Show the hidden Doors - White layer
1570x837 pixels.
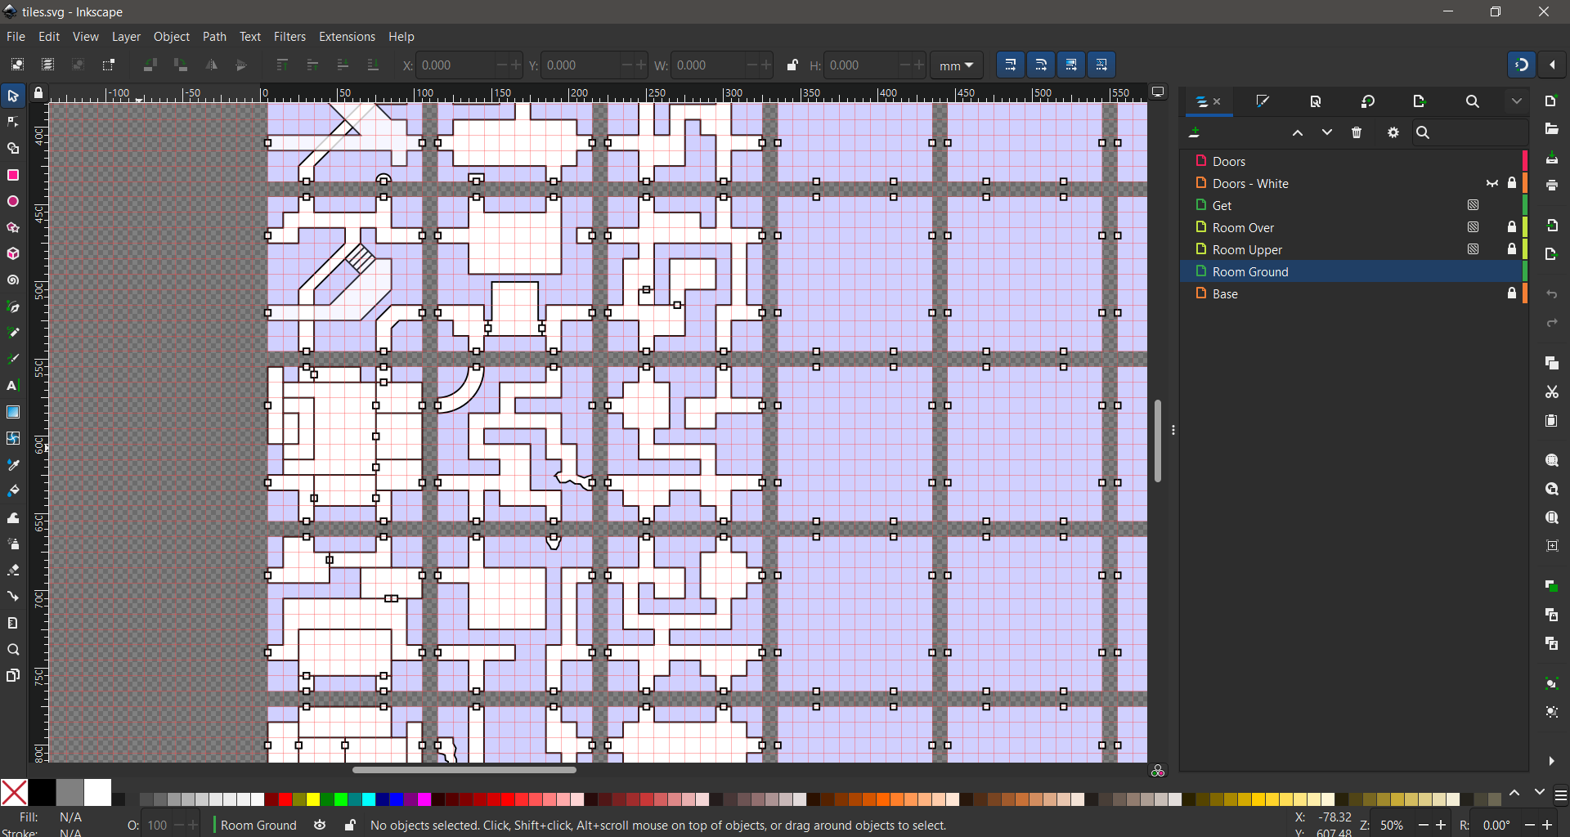coord(1492,184)
